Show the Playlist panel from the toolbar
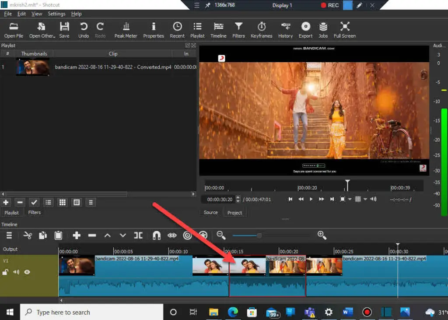 pos(197,30)
